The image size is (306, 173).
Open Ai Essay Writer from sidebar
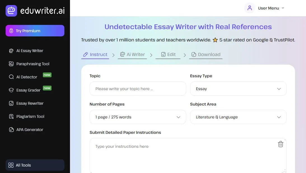[30, 51]
